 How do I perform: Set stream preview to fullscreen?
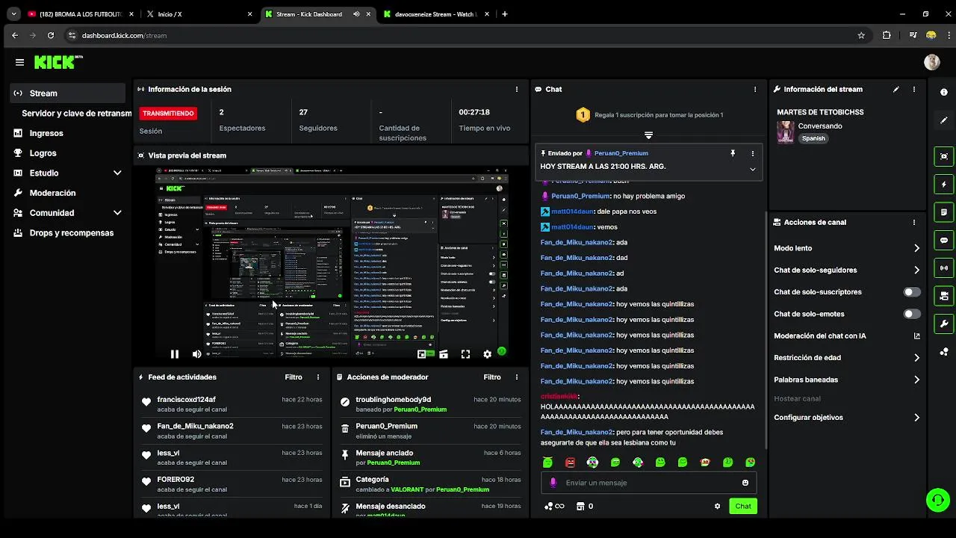[x=465, y=354]
